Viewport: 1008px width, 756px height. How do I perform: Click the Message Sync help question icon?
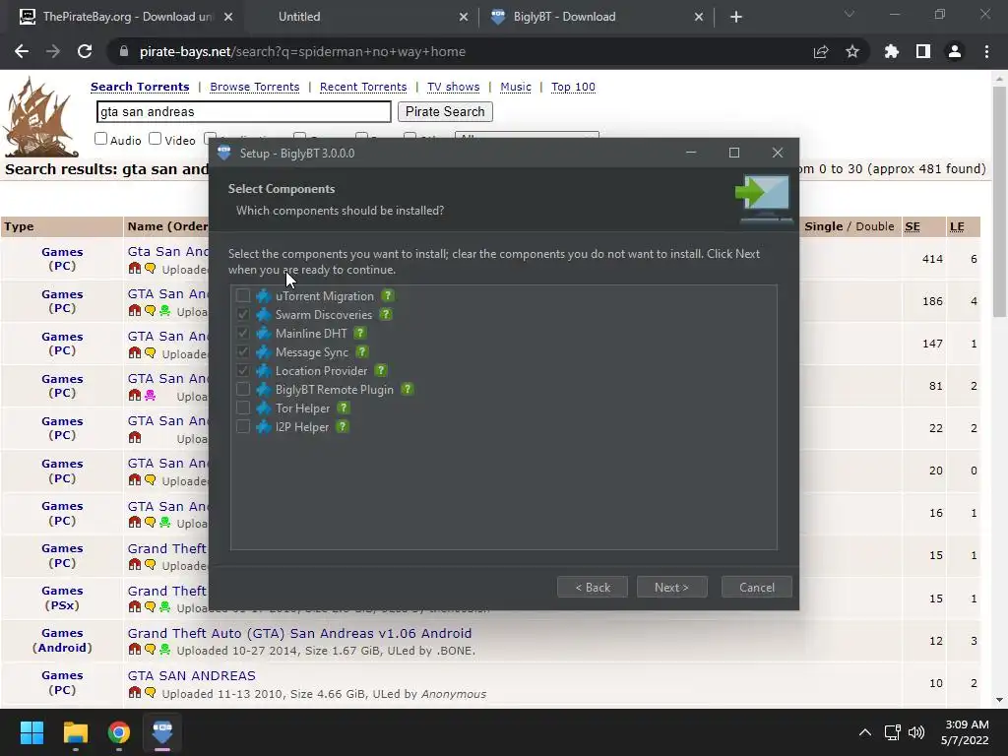pos(362,351)
